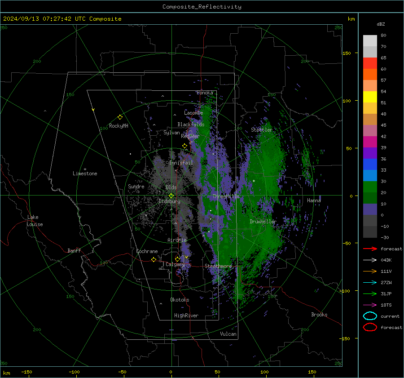Click the 'current' legend label

pyautogui.click(x=390, y=316)
